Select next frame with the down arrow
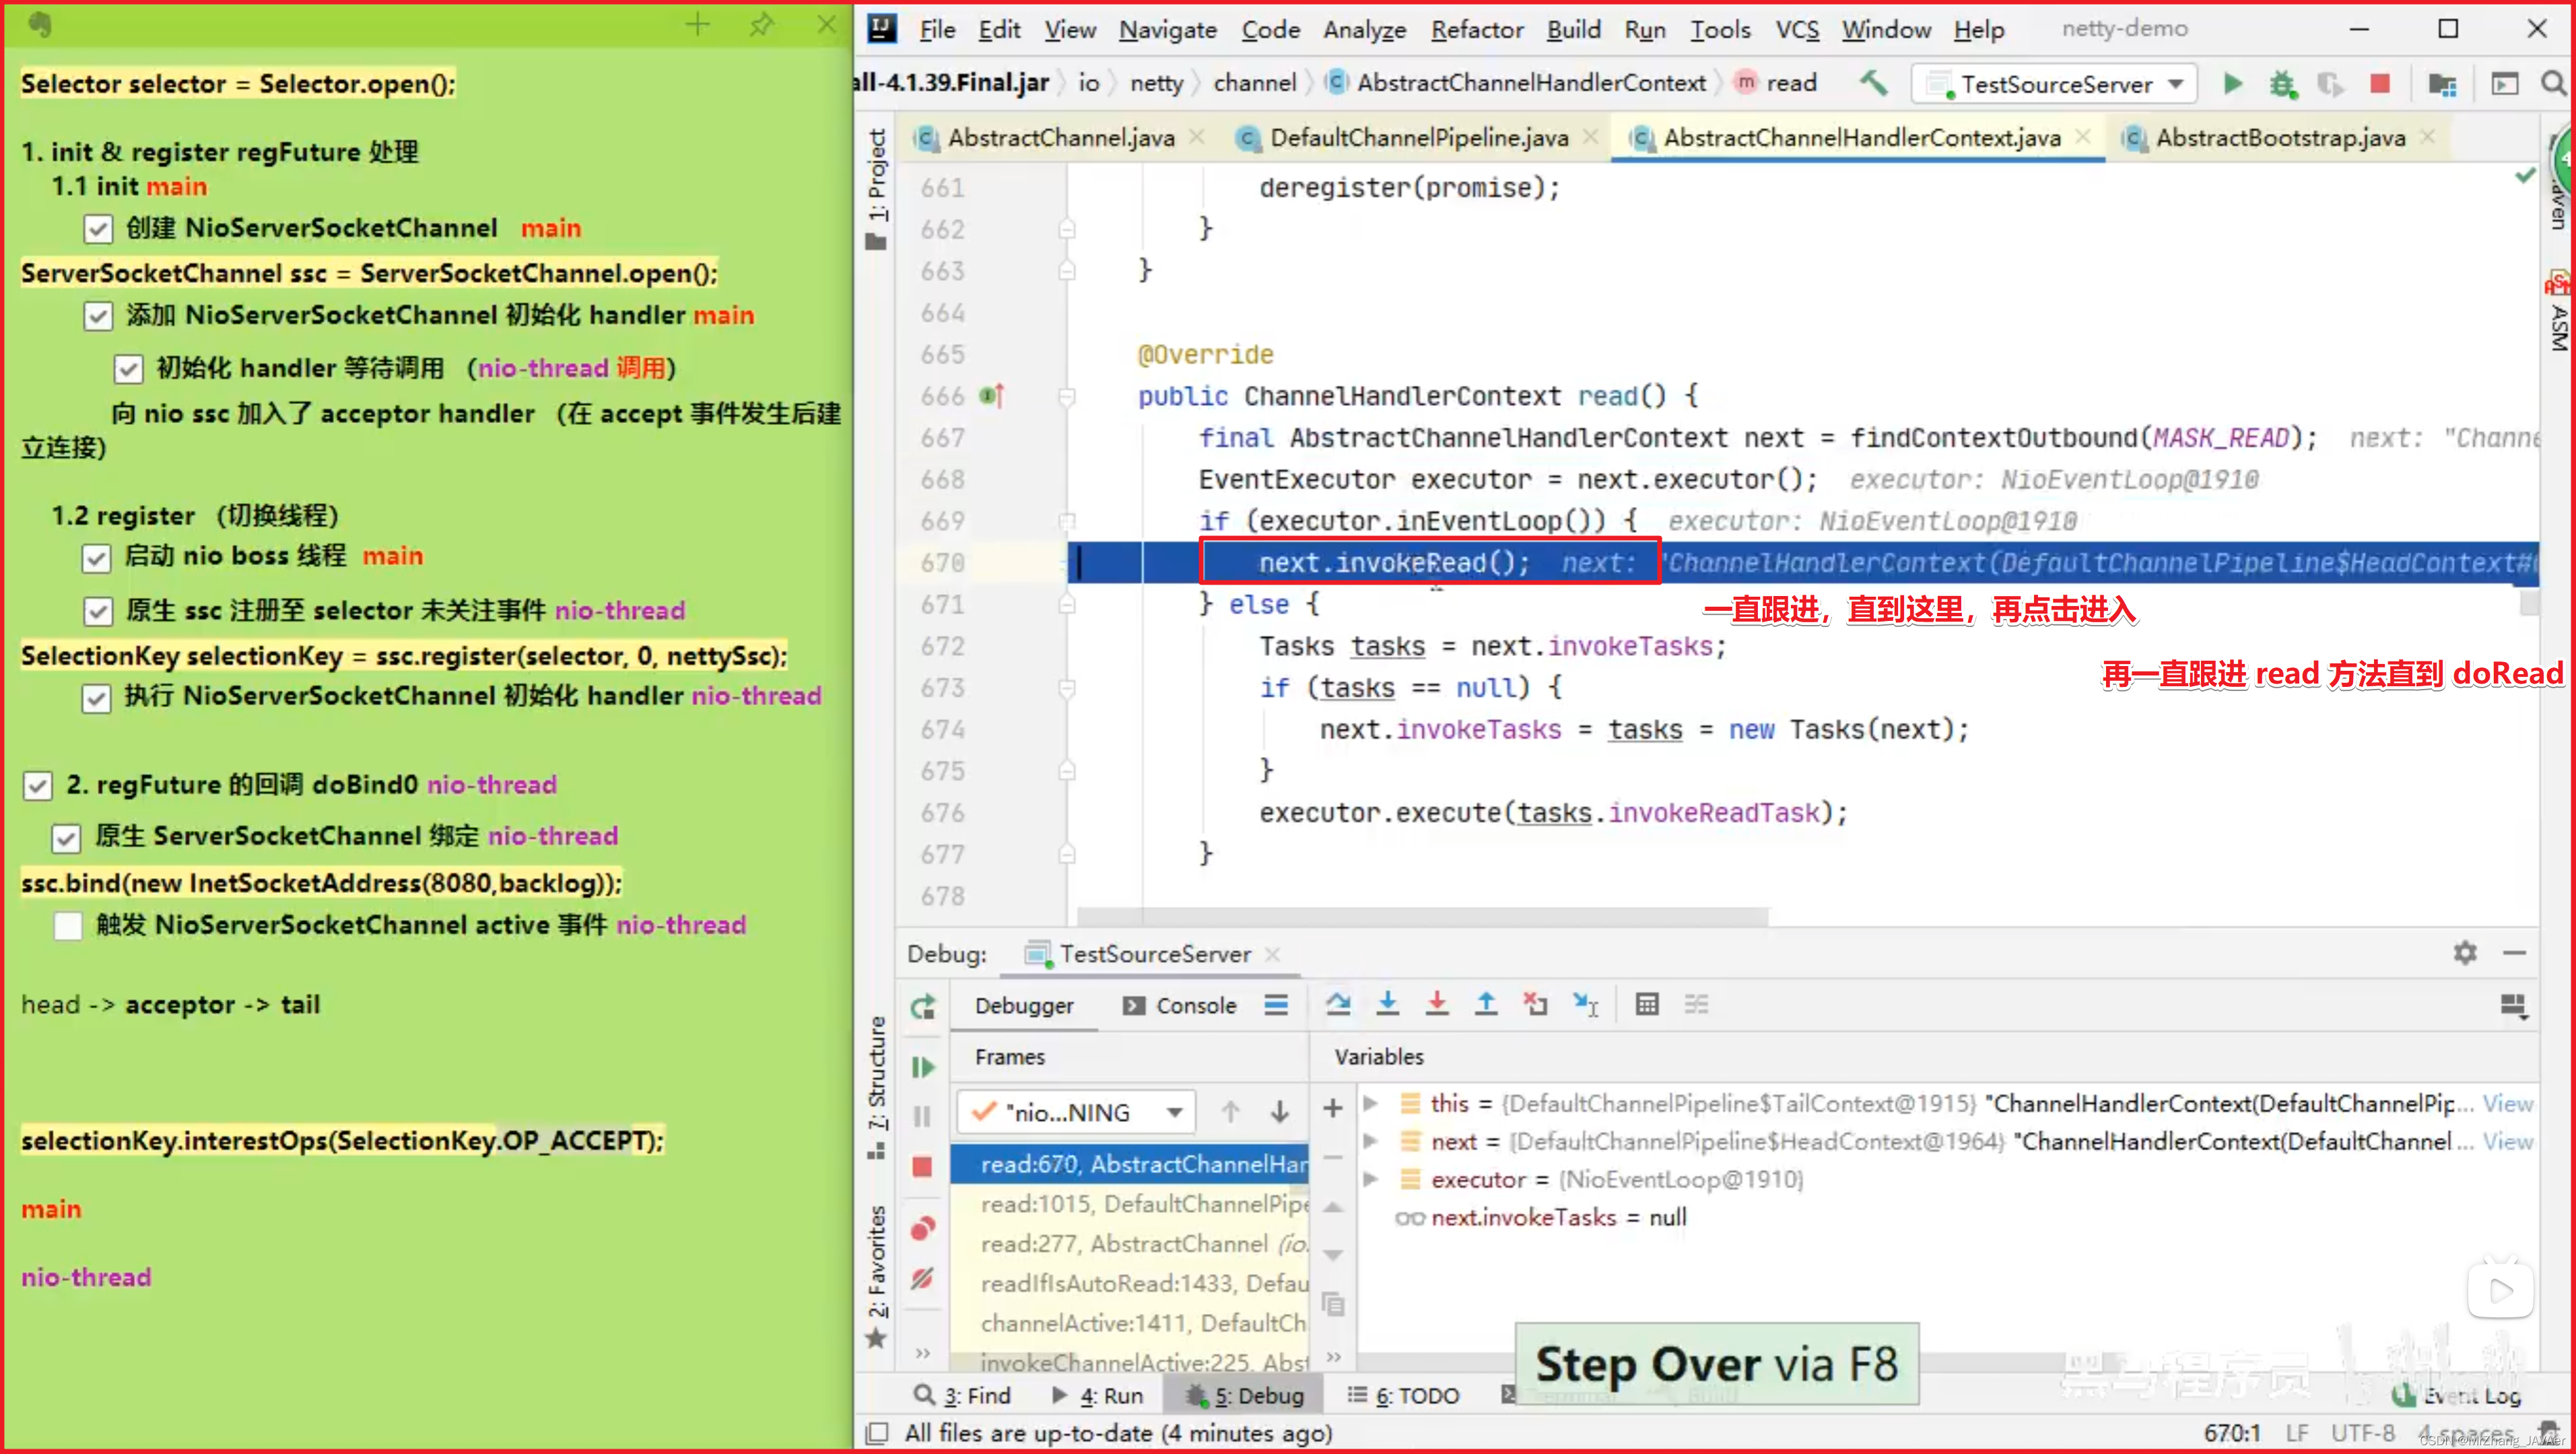2576x1454 pixels. [x=1279, y=1112]
